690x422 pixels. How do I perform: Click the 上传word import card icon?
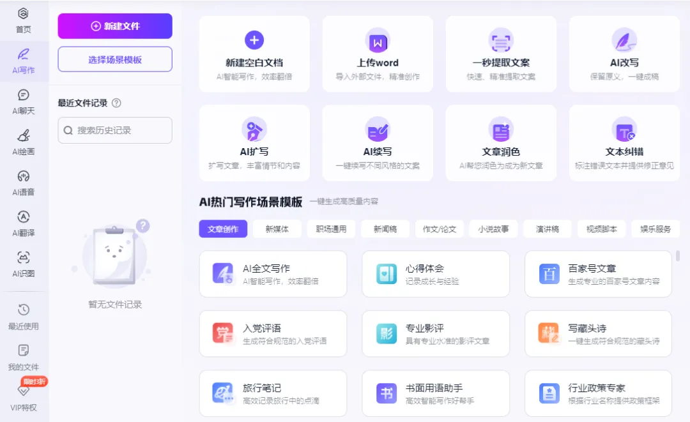coord(378,40)
